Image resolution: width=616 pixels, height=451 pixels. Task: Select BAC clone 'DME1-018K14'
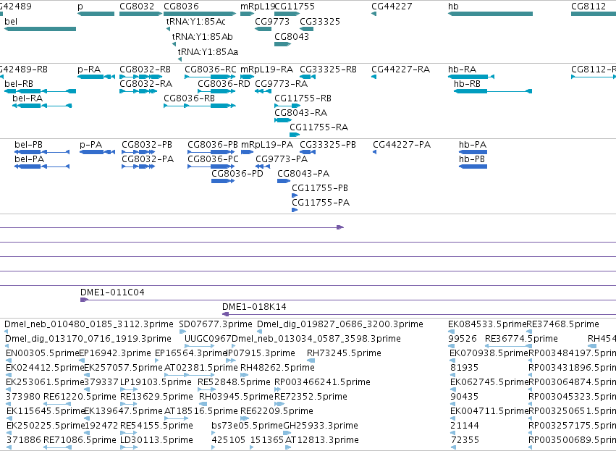pos(254,307)
